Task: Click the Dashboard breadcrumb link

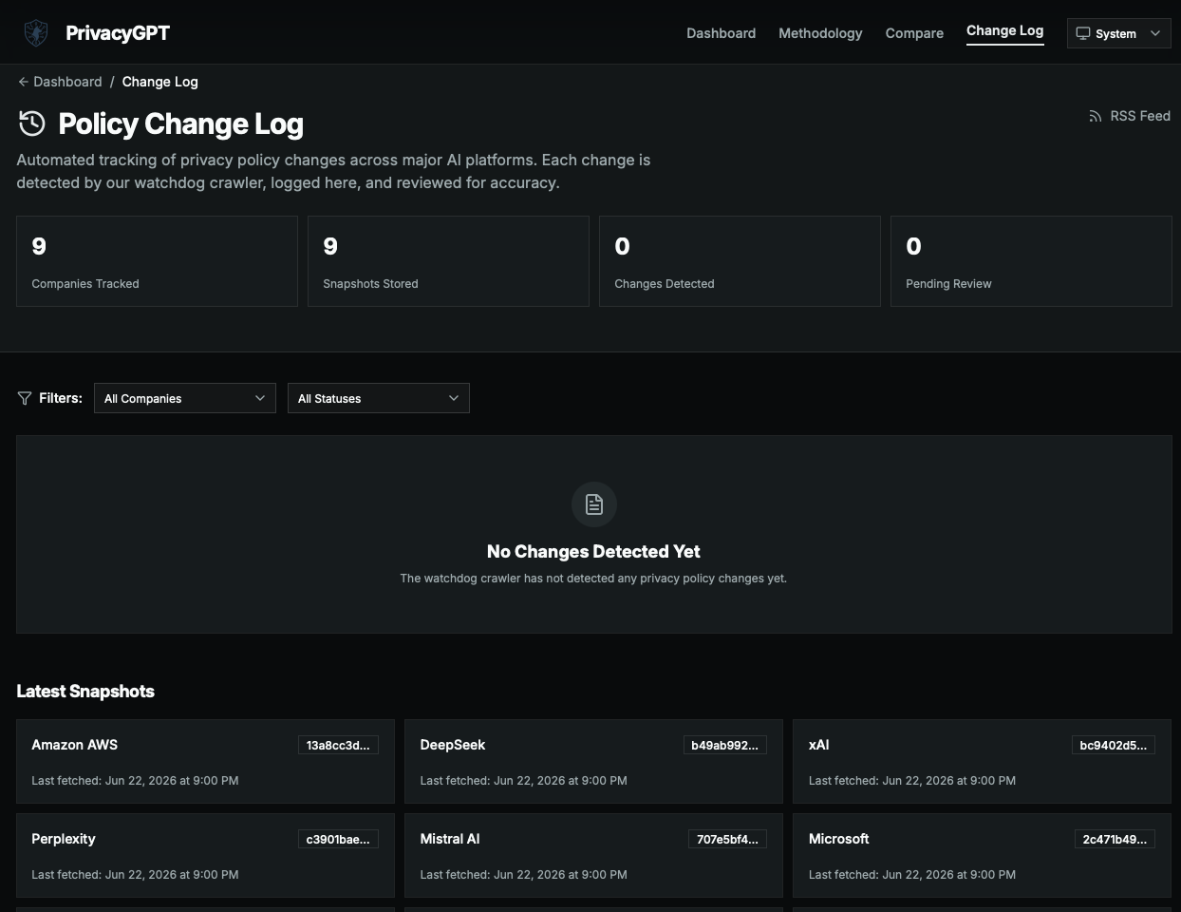Action: click(67, 82)
